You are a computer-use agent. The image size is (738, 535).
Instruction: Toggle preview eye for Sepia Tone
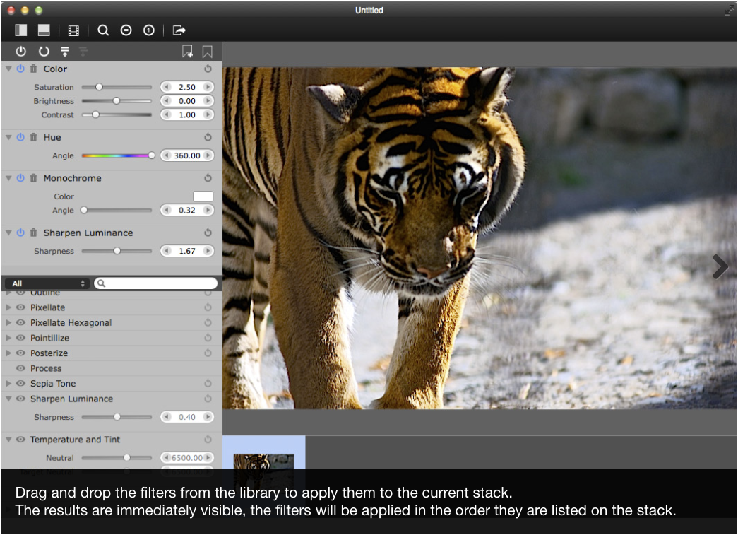pos(20,383)
